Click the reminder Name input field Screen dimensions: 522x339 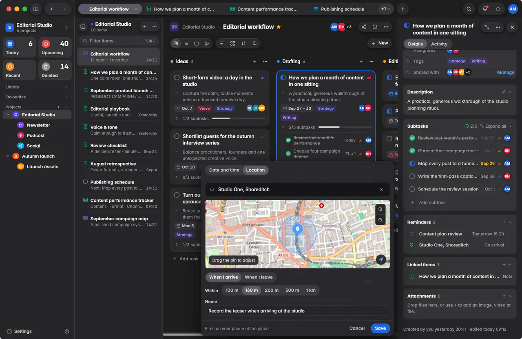tap(297, 311)
